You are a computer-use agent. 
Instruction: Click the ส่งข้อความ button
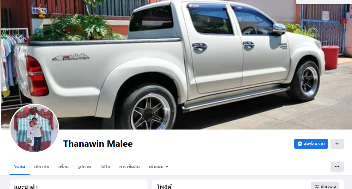[311, 144]
